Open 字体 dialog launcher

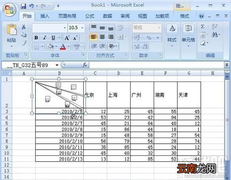83,54
